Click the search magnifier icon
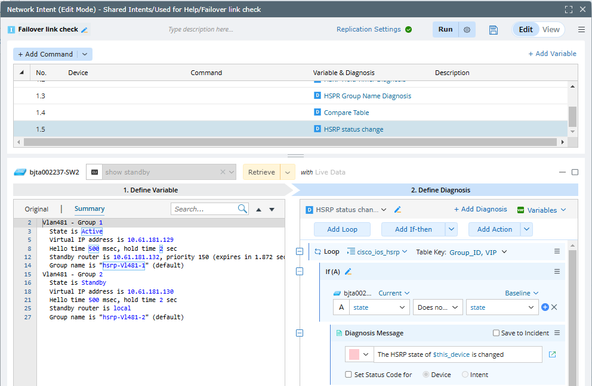This screenshot has height=386, width=592. 242,209
